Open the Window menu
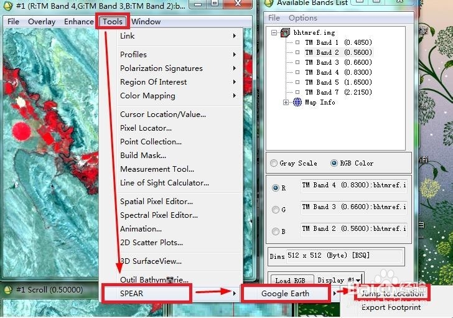Image resolution: width=453 pixels, height=318 pixels. tap(146, 22)
